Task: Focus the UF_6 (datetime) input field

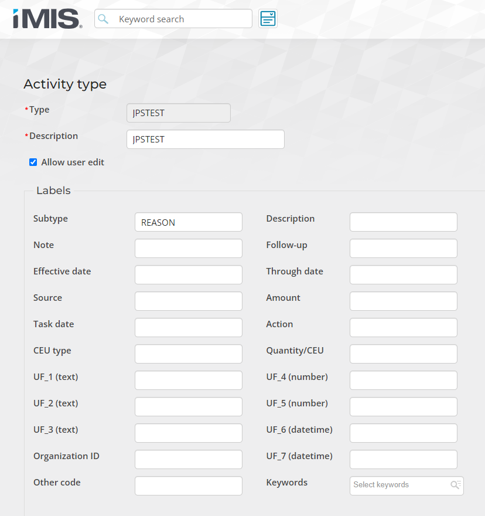Action: point(403,433)
